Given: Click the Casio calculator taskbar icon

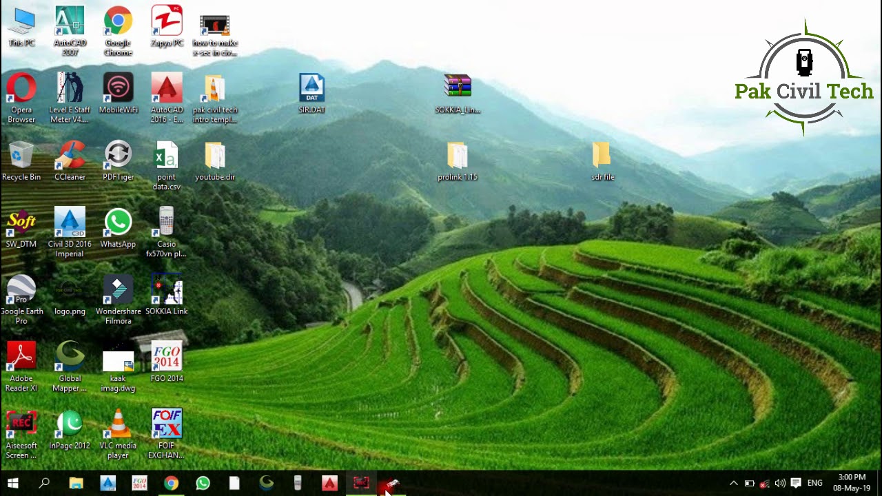Looking at the screenshot, I should 298,483.
